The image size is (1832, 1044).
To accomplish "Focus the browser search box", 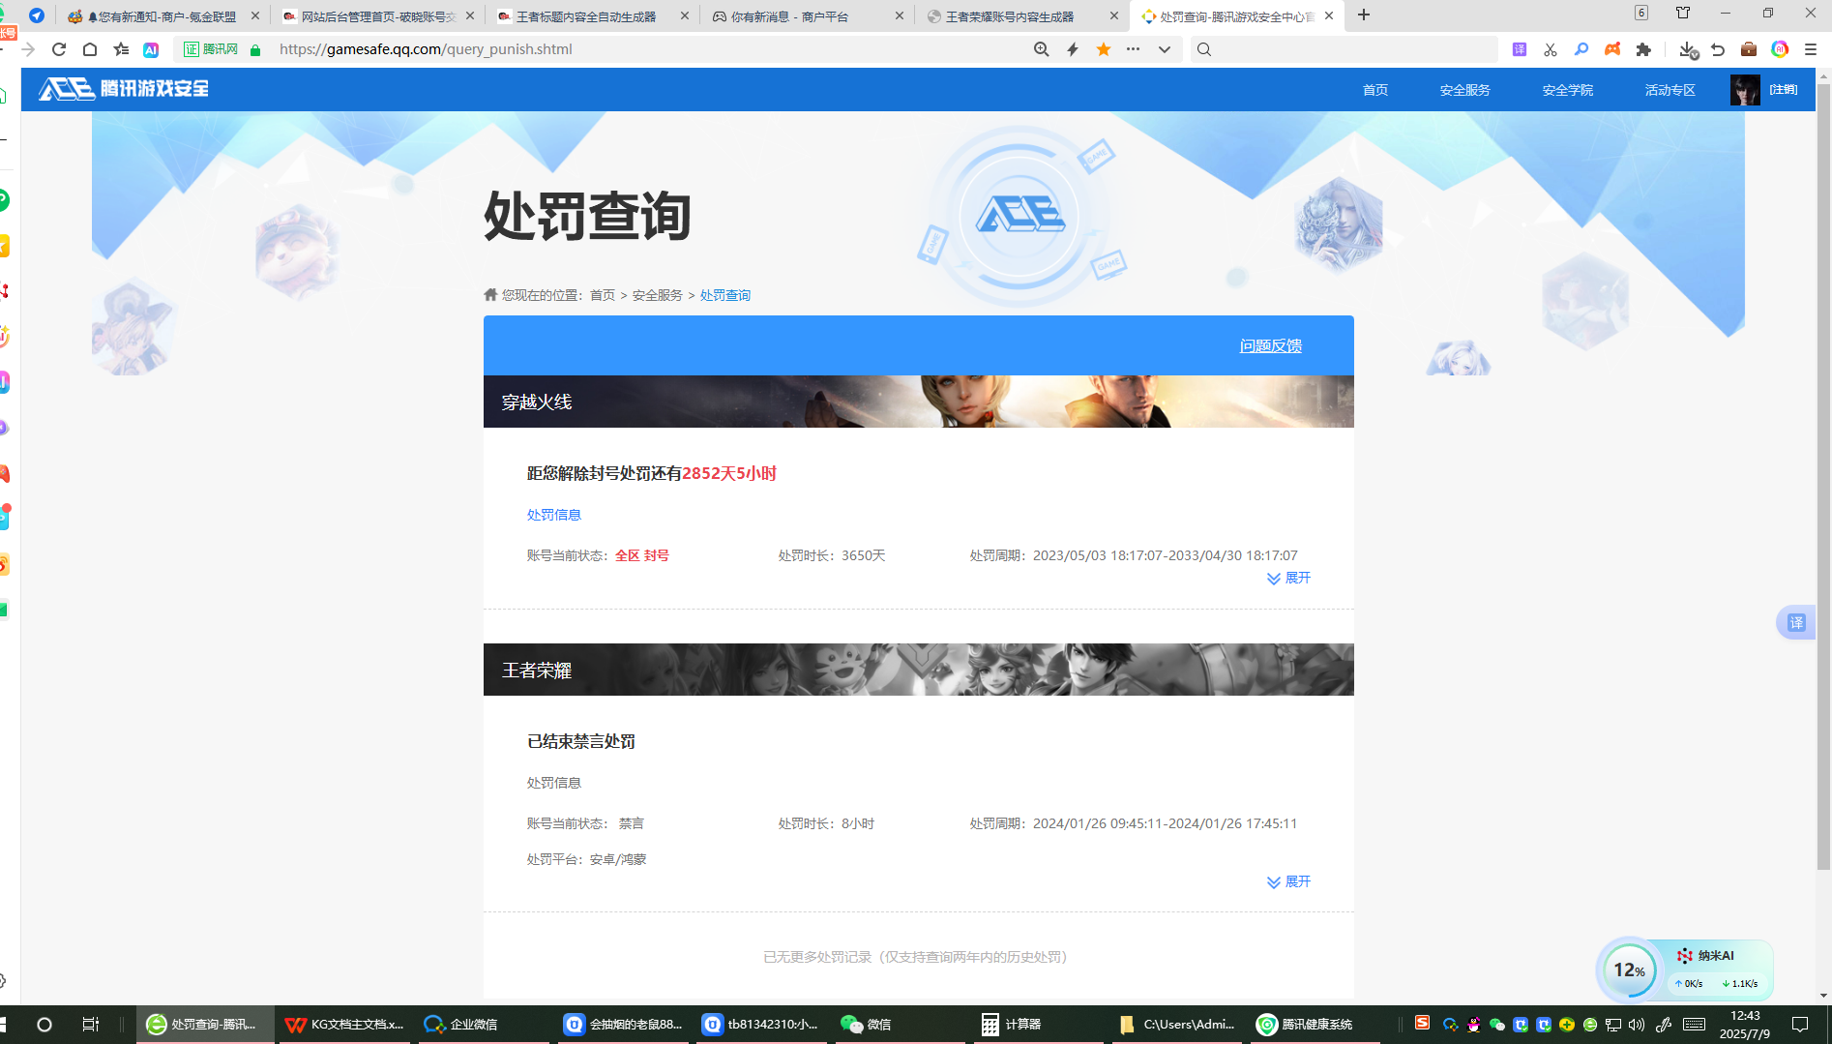I will (x=1344, y=49).
